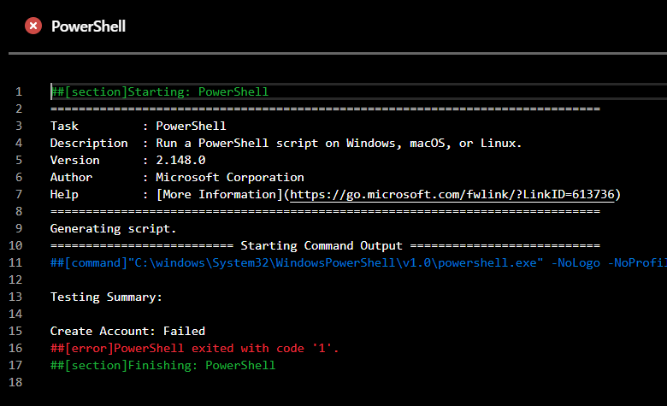Image resolution: width=667 pixels, height=406 pixels.
Task: Select the Task : PowerShell line
Action: pyautogui.click(x=139, y=127)
